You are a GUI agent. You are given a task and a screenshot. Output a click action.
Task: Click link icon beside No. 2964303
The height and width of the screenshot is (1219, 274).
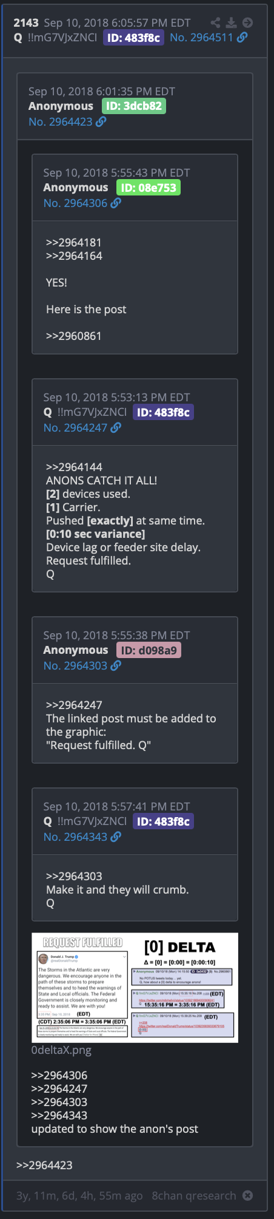(x=116, y=665)
